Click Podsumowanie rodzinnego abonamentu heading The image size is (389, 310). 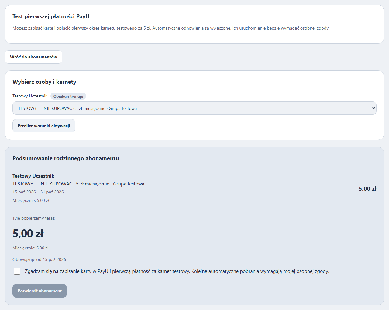(x=66, y=158)
